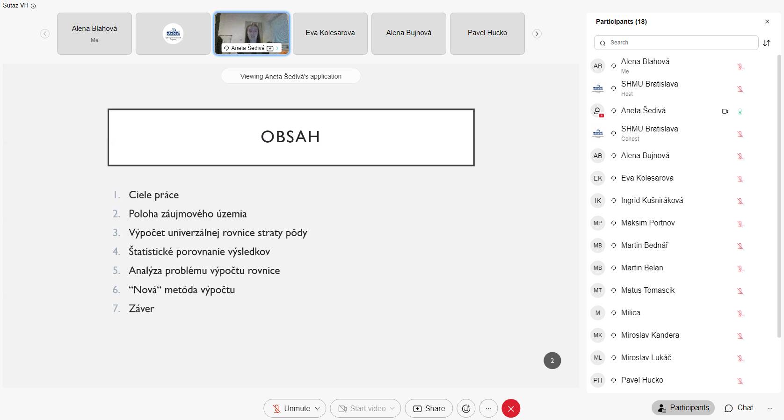Screen dimensions: 784x420
Task: Expand the Start video options arrow
Action: tap(392, 408)
